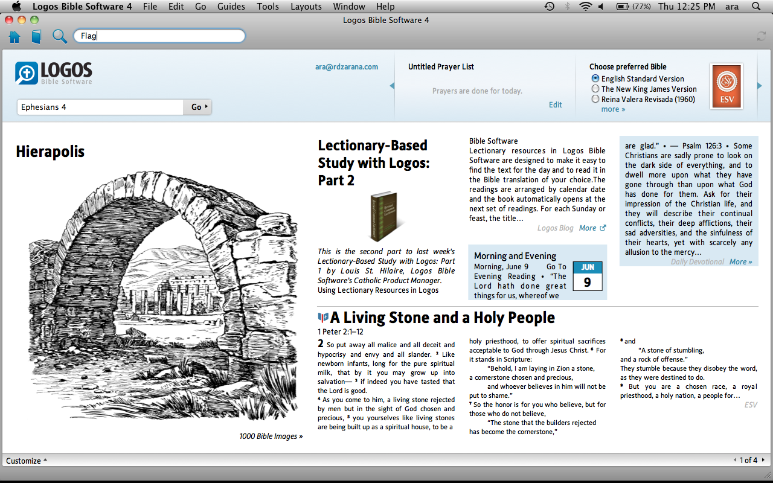Open Spotlight search icon
This screenshot has height=483, width=773.
[x=756, y=7]
